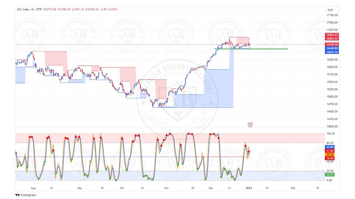Click the green 12.21 oscillator value label
Screen dimensions: 355x199
point(330,175)
